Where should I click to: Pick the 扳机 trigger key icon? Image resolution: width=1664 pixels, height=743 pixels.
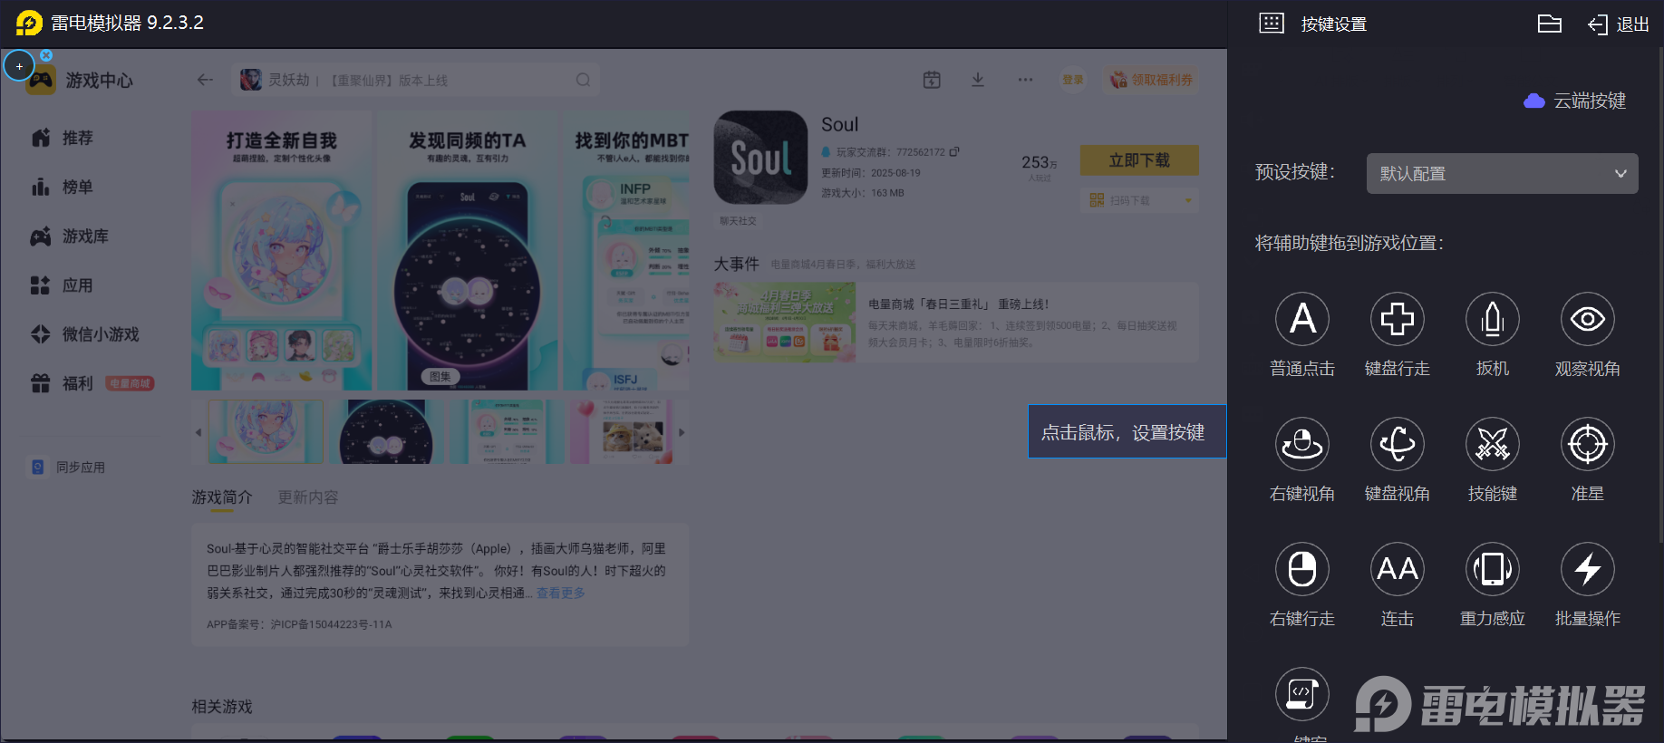pyautogui.click(x=1493, y=319)
